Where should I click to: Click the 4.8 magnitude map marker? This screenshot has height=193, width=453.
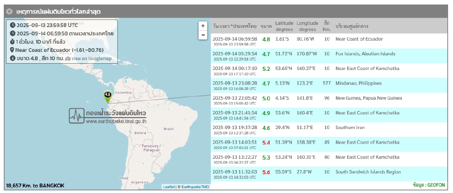[x=108, y=97]
